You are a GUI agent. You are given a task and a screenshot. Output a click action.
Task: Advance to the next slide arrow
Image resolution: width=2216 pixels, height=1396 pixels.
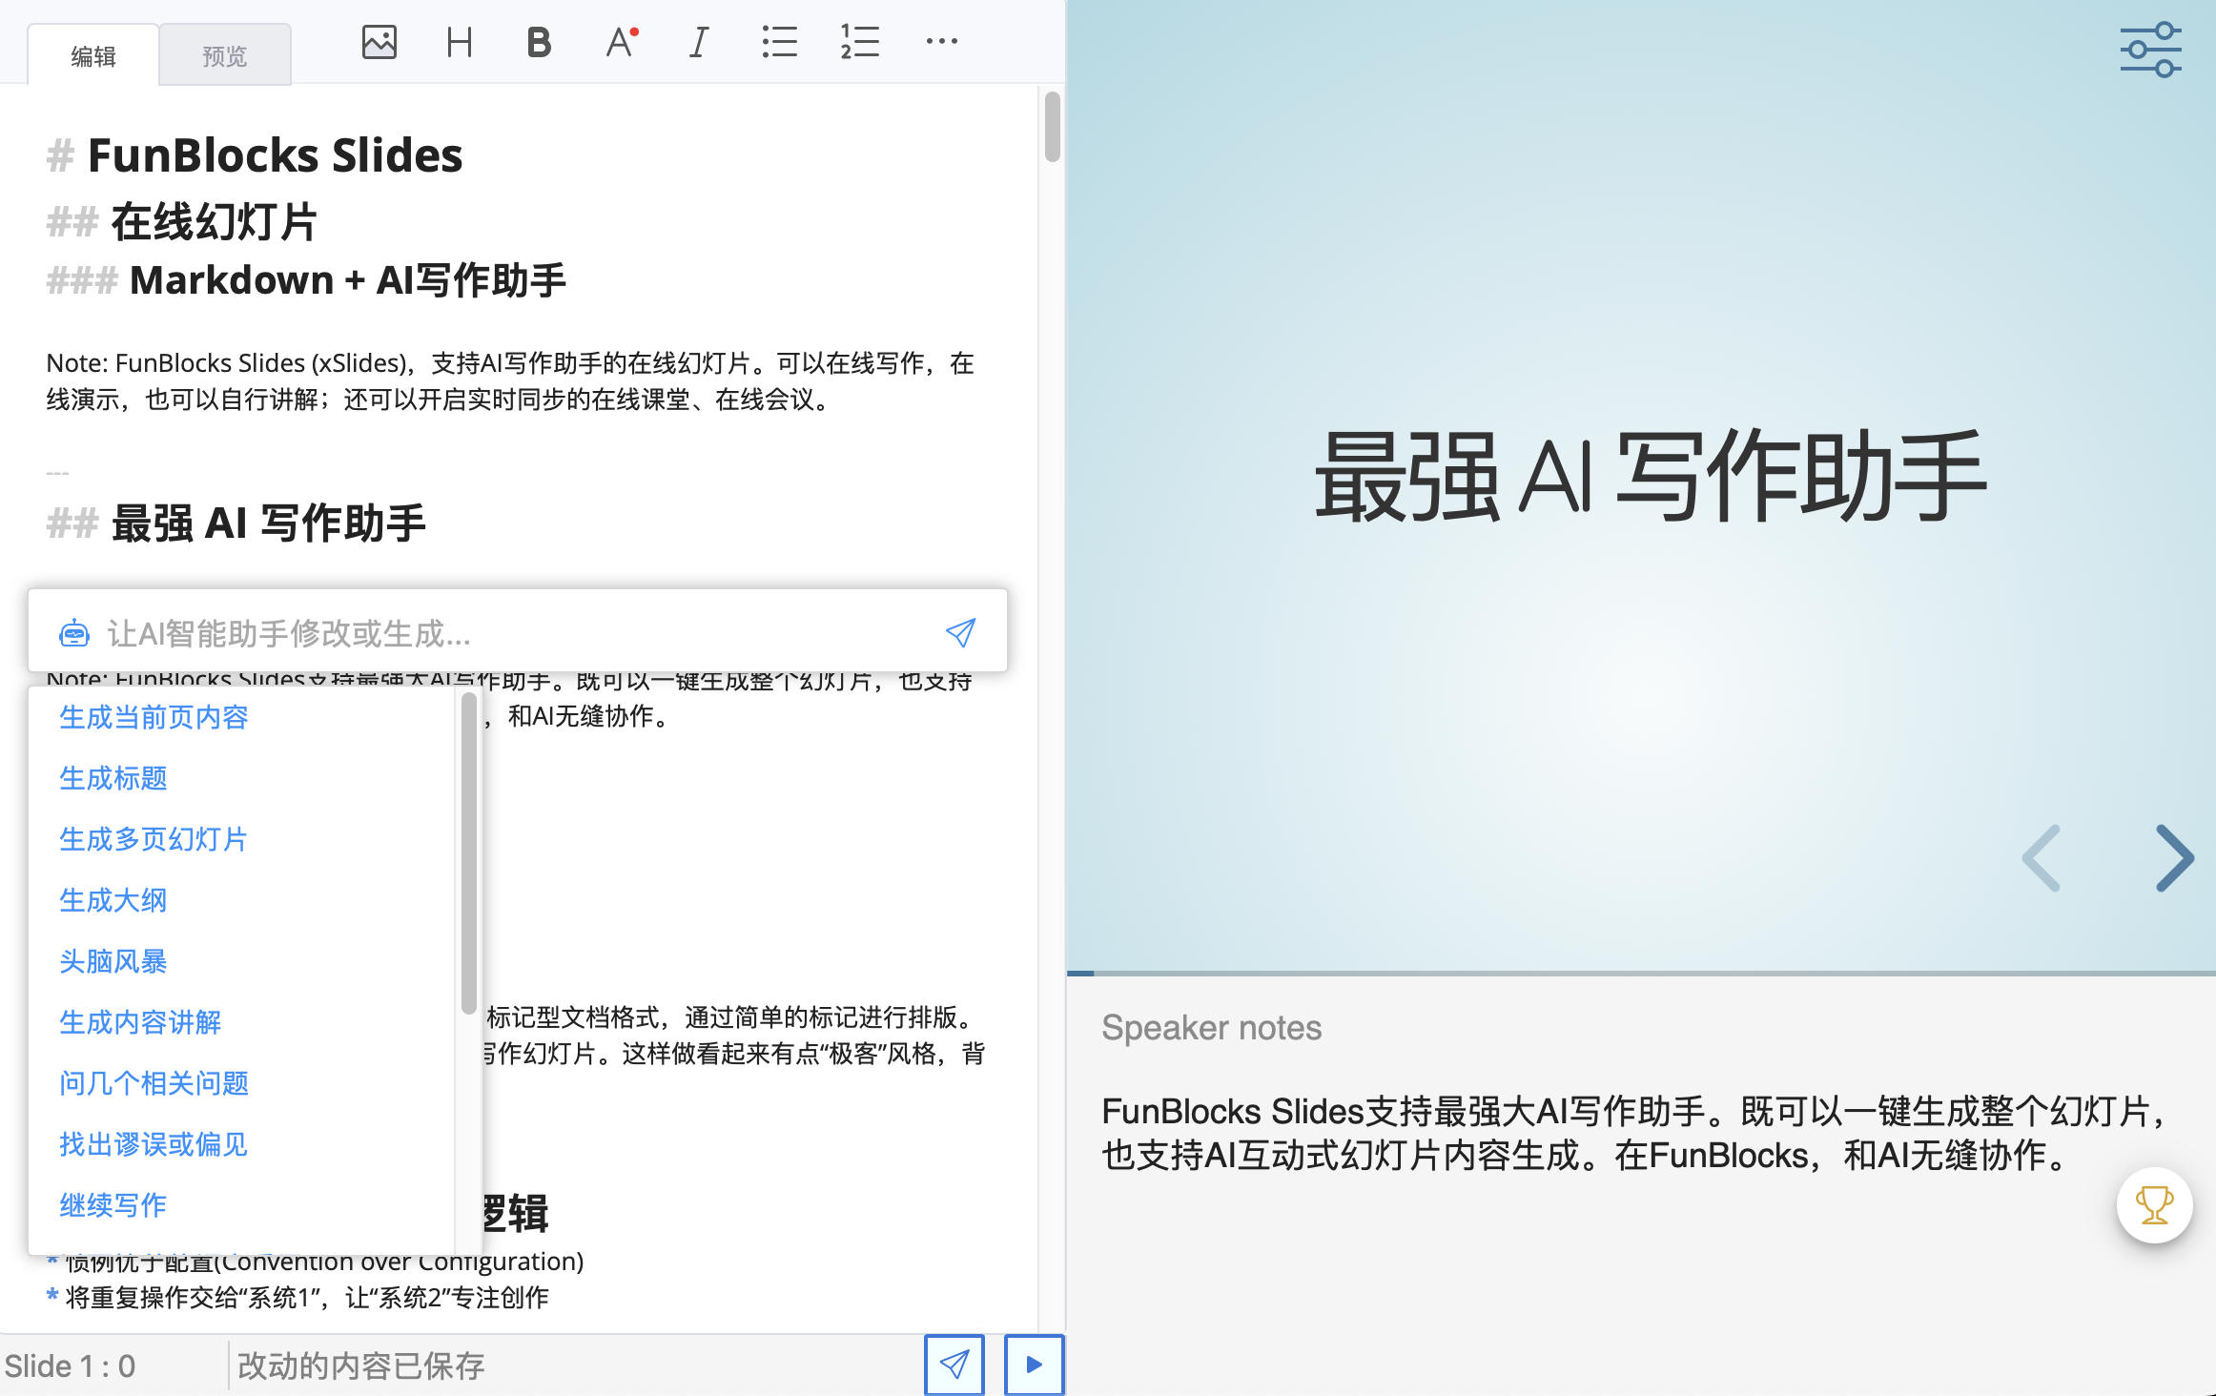coord(2174,858)
